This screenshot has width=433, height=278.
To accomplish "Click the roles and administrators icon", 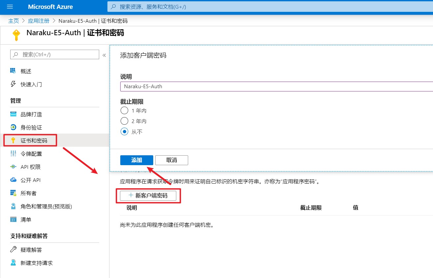I will [13, 206].
